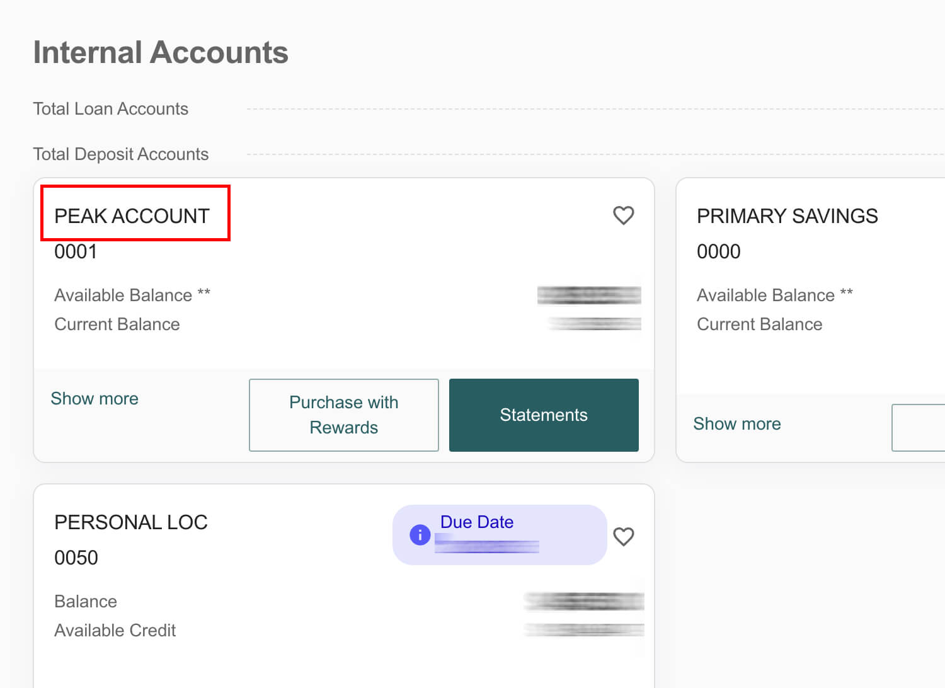Open the PRIMARY SAVINGS account
Viewport: 945px width, 688px height.
787,215
